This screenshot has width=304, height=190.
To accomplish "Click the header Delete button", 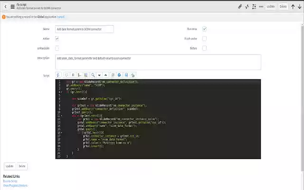I will pyautogui.click(x=283, y=7).
